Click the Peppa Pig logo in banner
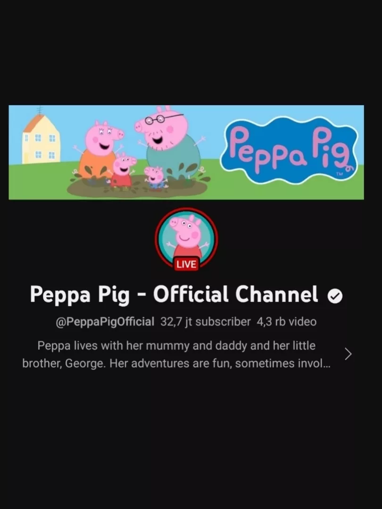This screenshot has height=509, width=382. (x=289, y=151)
